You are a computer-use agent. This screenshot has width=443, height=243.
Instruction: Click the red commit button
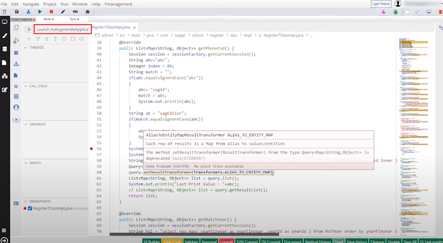(x=226, y=241)
